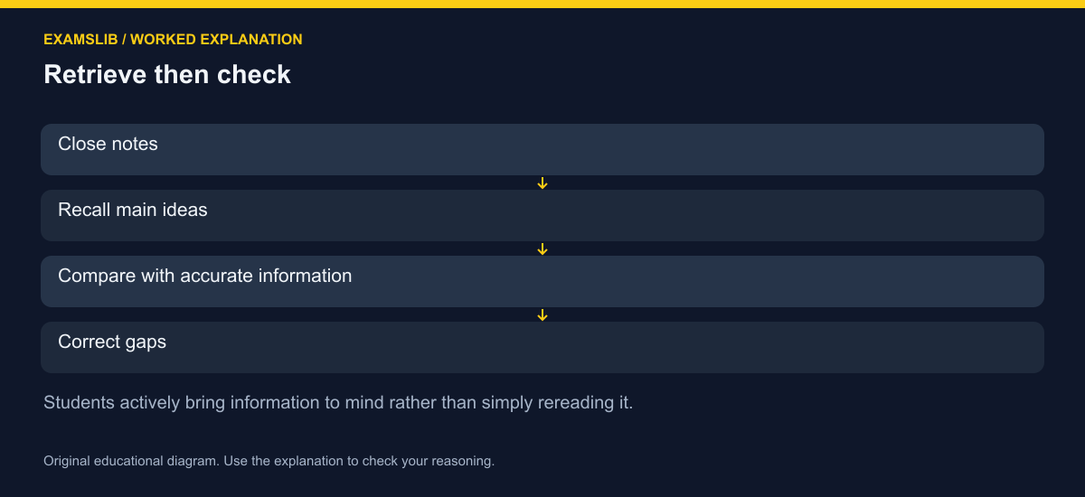
Task: Choose the Correct gaps step
Action: (542, 347)
